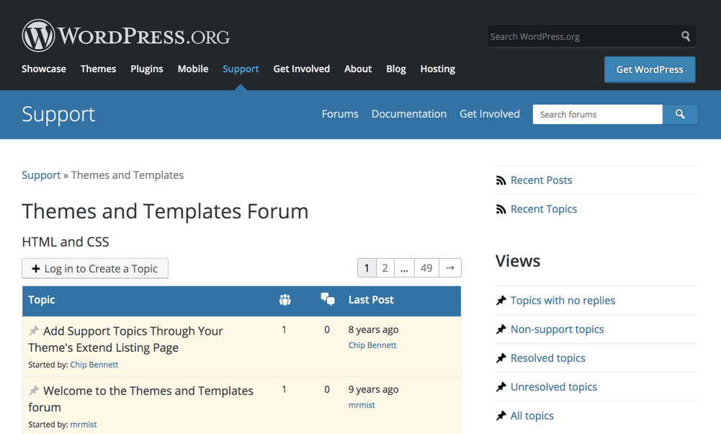
Task: Click the pin icon beside Topics with no replies
Action: [501, 301]
